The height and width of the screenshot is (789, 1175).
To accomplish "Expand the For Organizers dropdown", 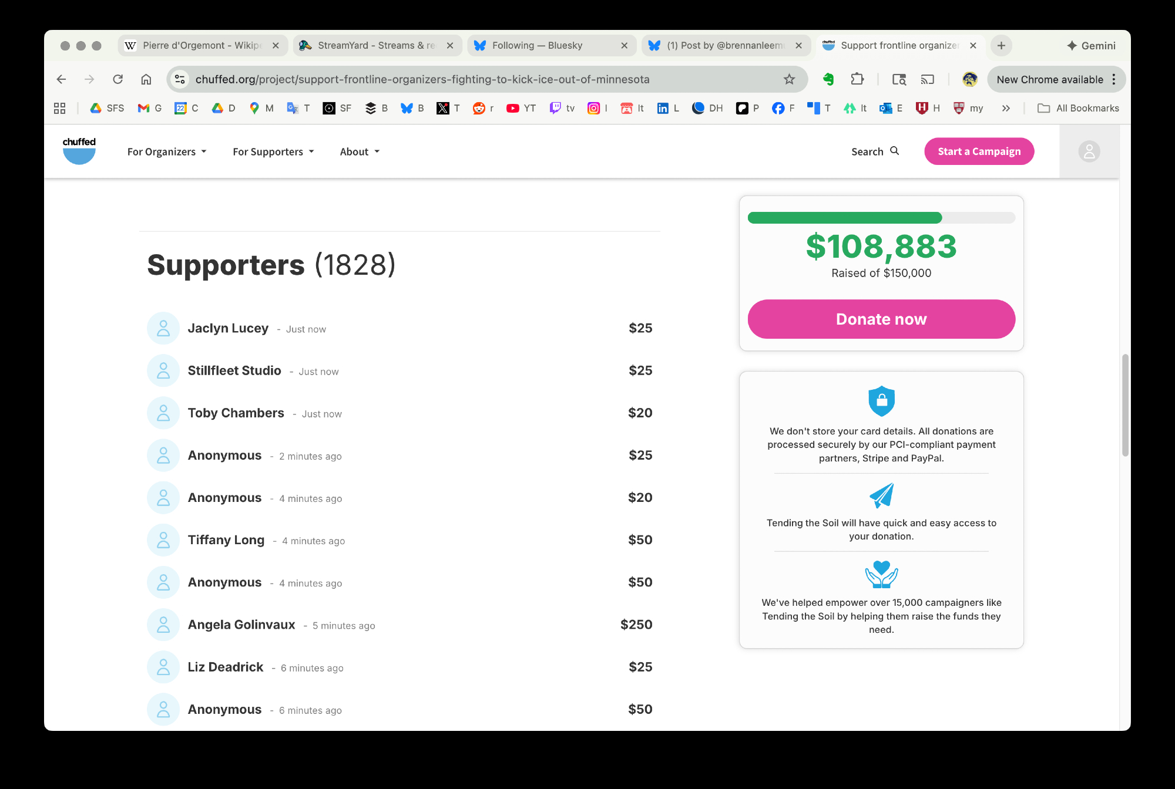I will point(167,151).
